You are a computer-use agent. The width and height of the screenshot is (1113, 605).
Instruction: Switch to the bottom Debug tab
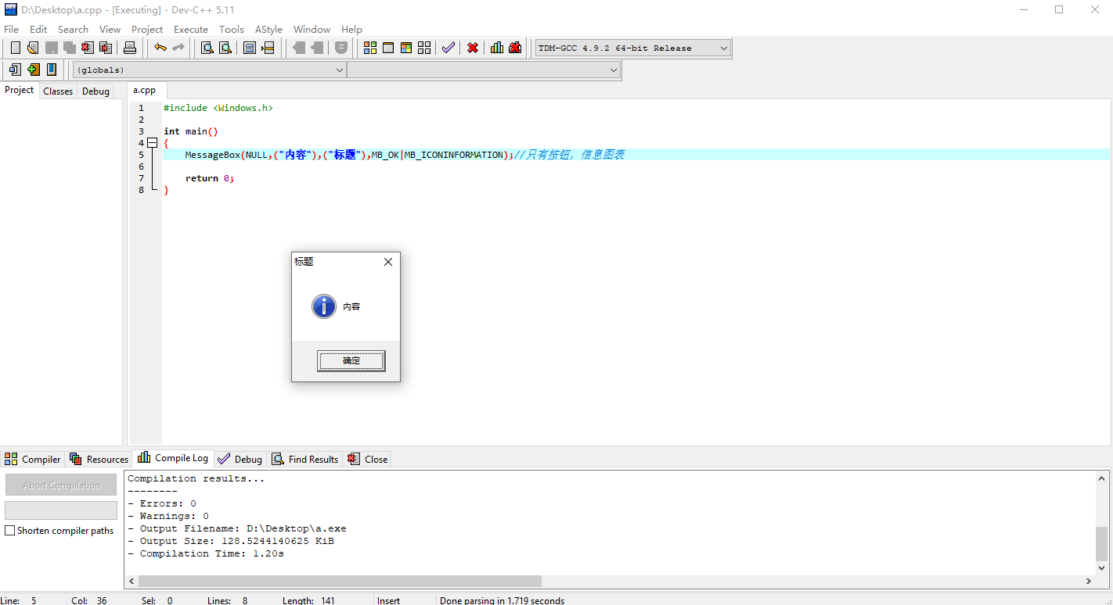pos(240,459)
